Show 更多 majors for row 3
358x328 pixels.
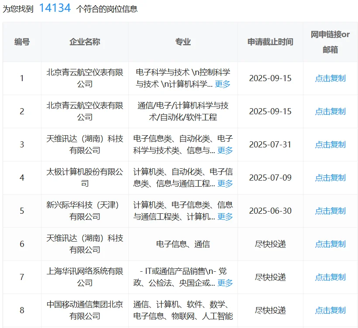225,150
